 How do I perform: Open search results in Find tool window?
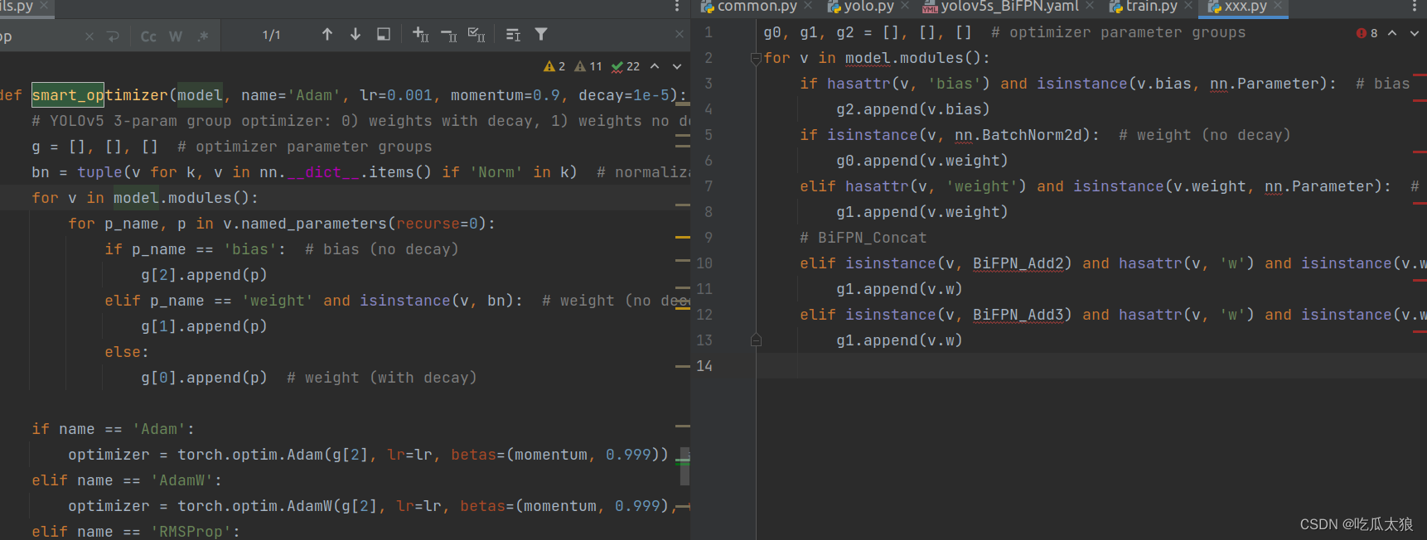click(x=513, y=35)
